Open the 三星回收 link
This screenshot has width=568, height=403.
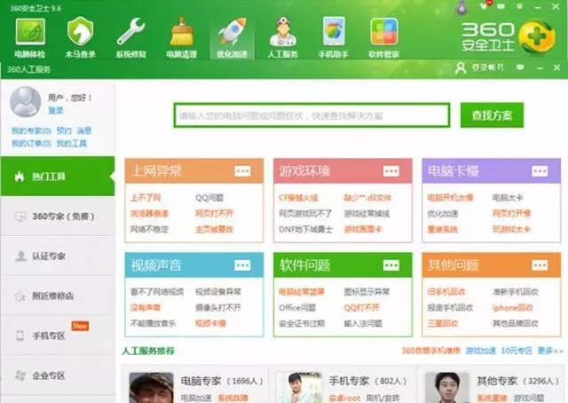click(442, 324)
